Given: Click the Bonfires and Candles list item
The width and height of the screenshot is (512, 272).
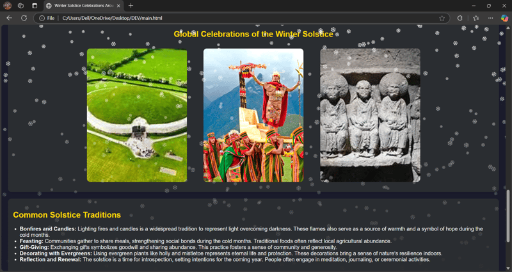Looking at the screenshot, I should click(x=251, y=232).
